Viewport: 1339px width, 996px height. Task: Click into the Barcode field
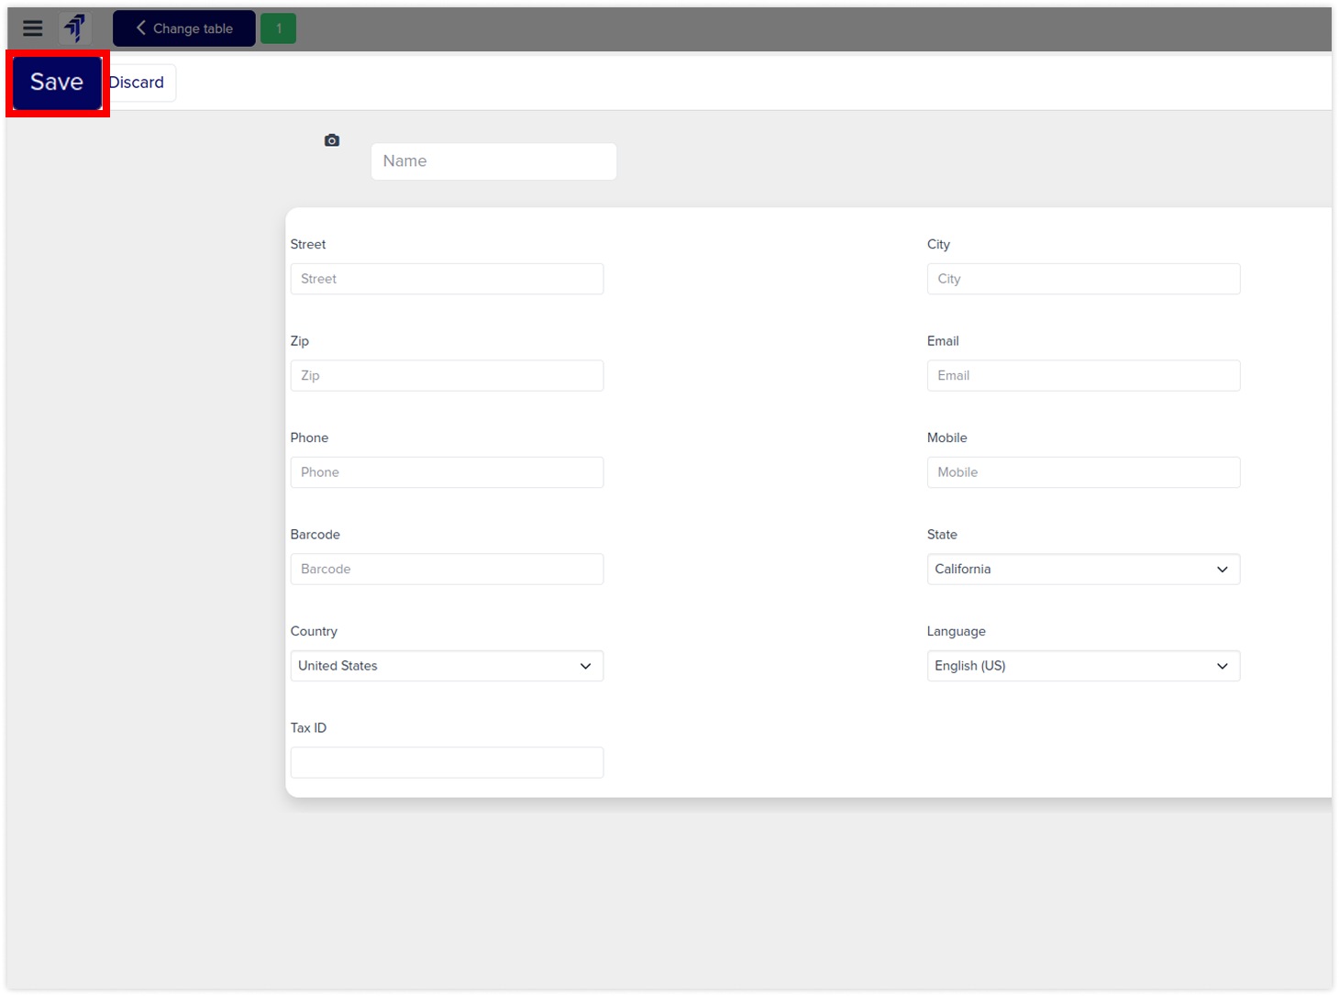[447, 570]
